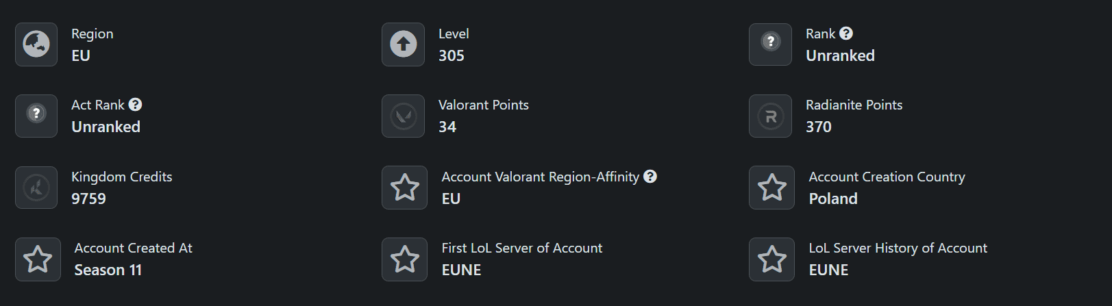
Task: Click the Poland country value
Action: (x=833, y=199)
